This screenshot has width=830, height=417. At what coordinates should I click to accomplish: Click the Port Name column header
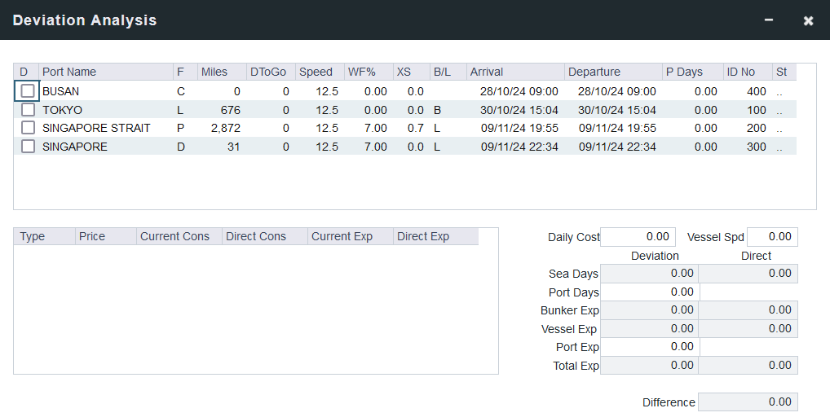(x=105, y=72)
